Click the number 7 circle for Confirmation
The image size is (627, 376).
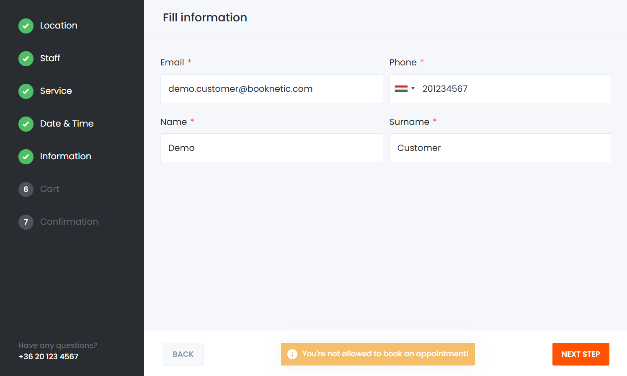(26, 222)
